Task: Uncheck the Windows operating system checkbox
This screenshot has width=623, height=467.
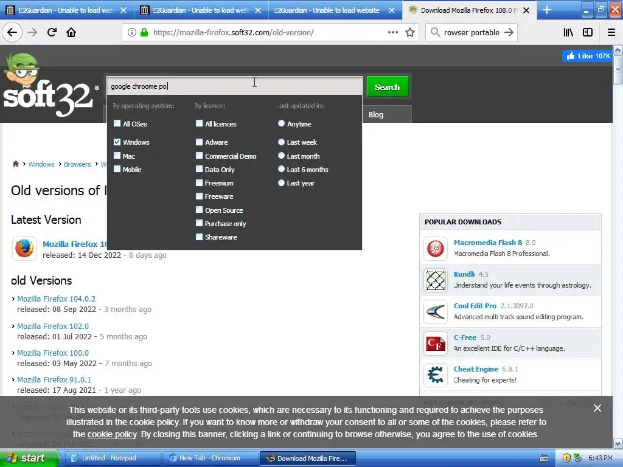Action: pos(117,142)
